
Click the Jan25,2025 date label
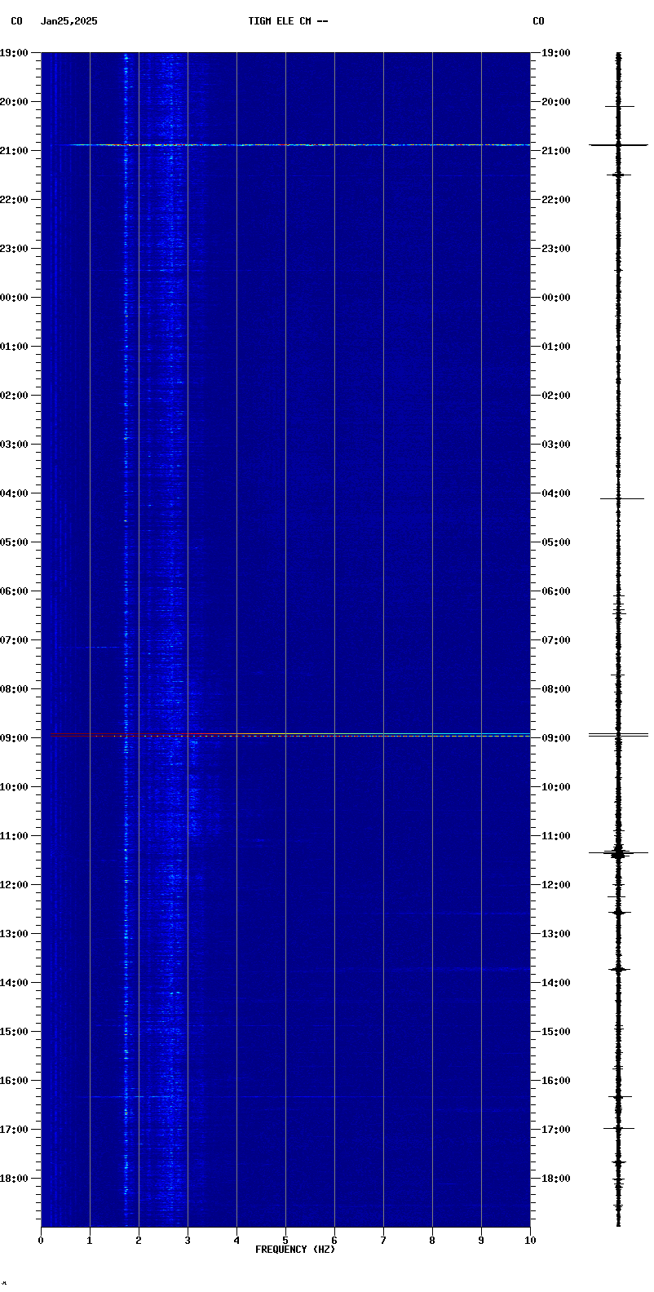69,21
